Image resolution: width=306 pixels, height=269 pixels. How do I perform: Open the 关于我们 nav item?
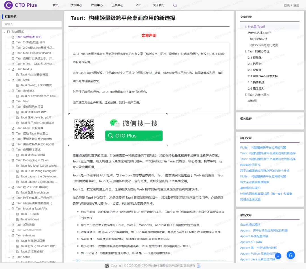click(159, 5)
